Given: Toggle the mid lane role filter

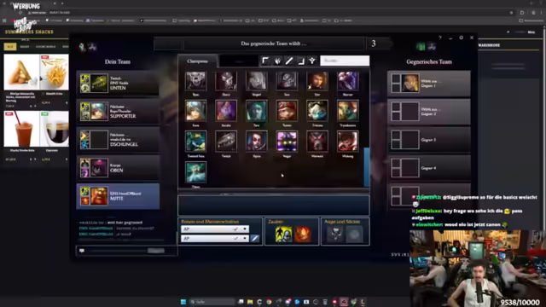Looking at the screenshot, I should [289, 61].
